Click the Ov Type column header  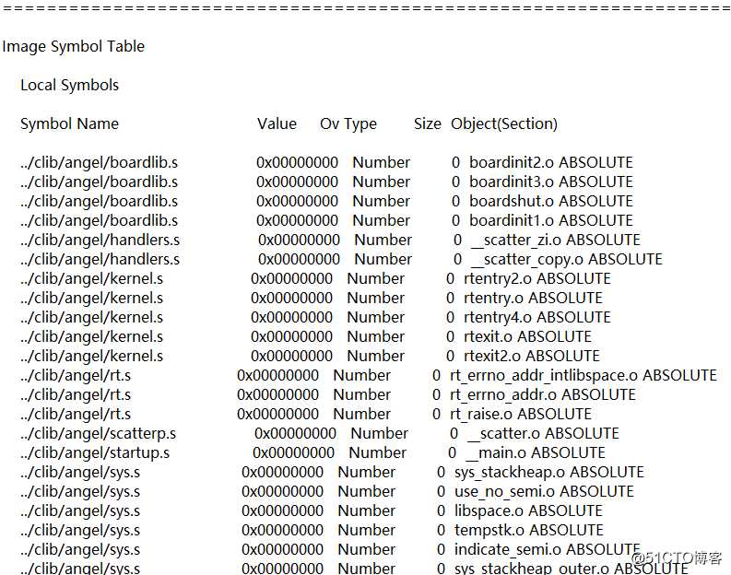click(348, 124)
